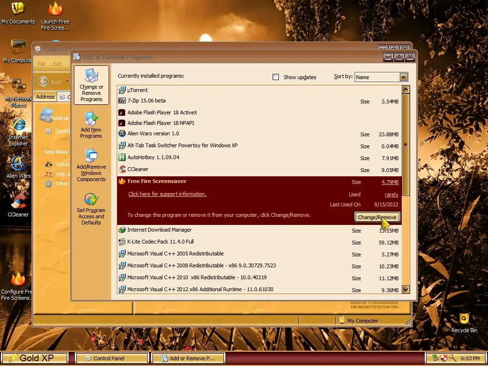488x366 pixels.
Task: Open the Recycle Bin on the desktop
Action: pyautogui.click(x=464, y=322)
